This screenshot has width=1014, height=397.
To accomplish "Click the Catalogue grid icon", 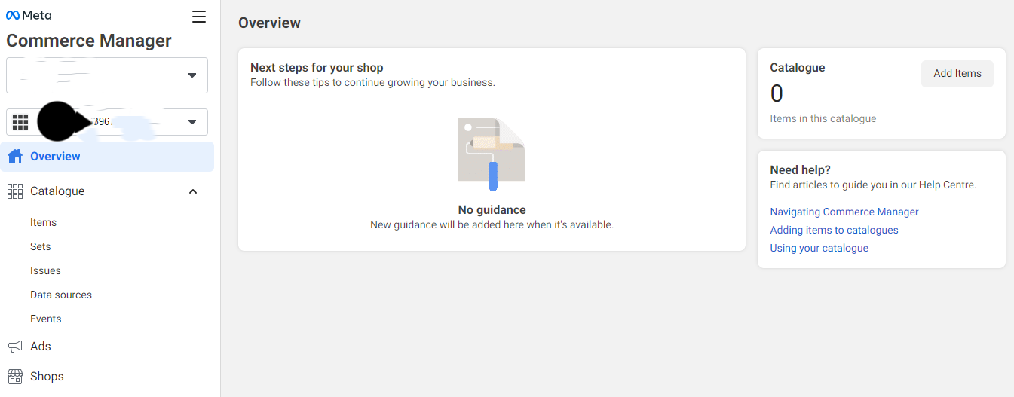I will (x=15, y=191).
